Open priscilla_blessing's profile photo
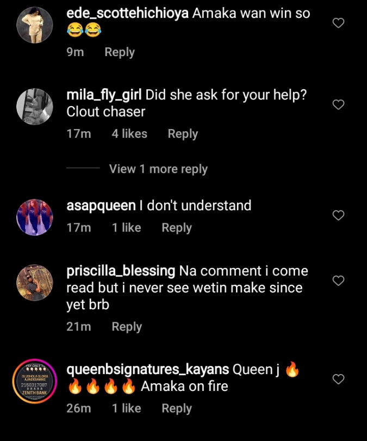 point(35,283)
